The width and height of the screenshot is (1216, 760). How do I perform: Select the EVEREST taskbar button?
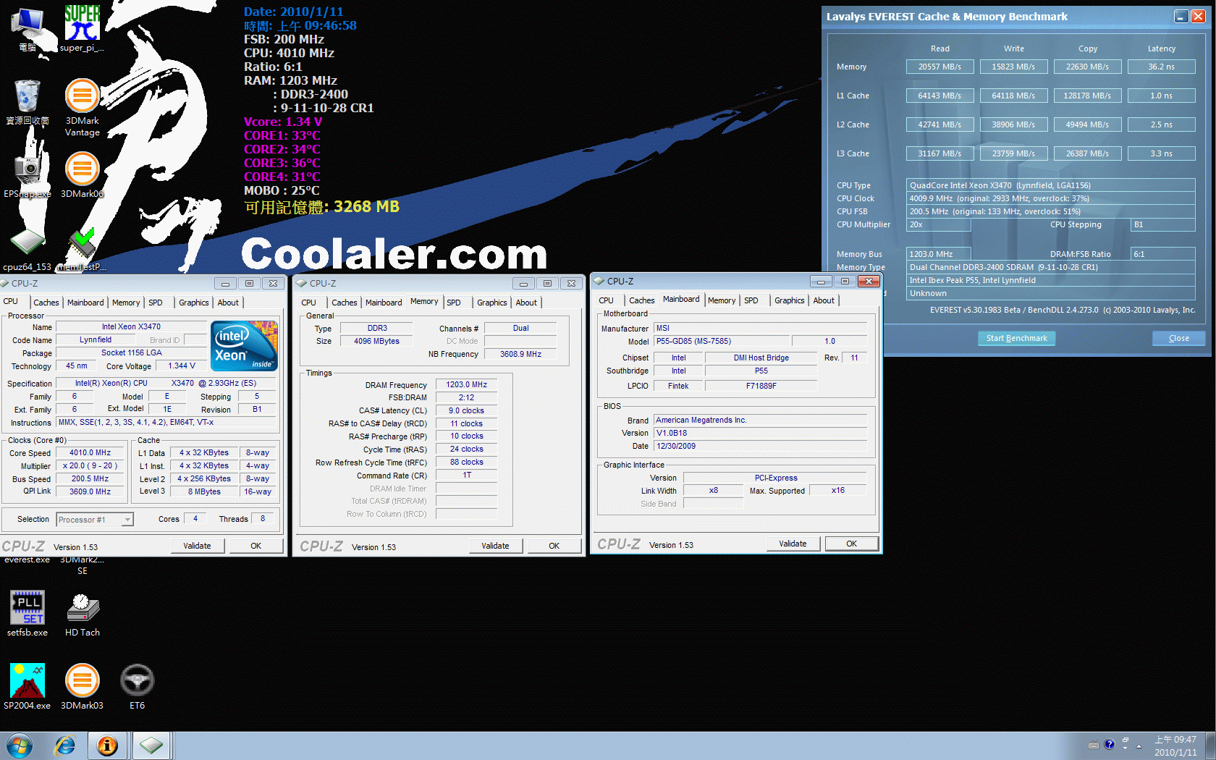coord(108,746)
